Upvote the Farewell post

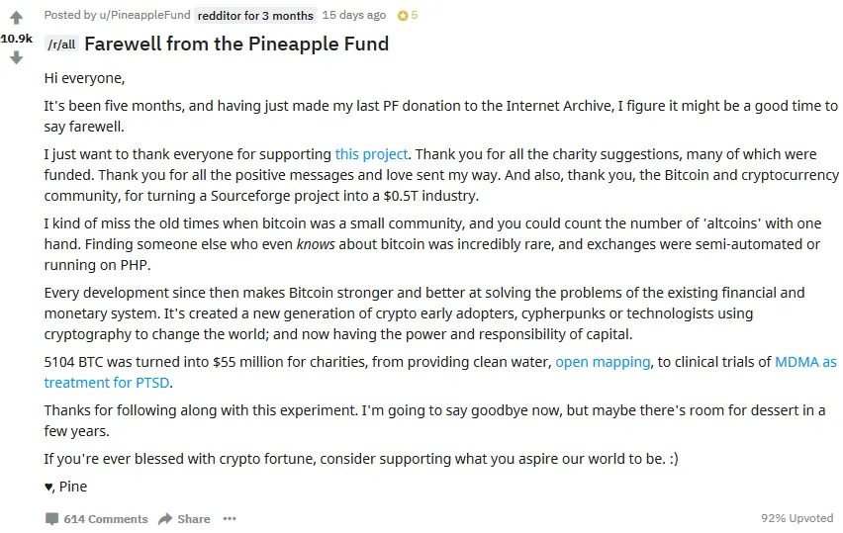click(16, 18)
